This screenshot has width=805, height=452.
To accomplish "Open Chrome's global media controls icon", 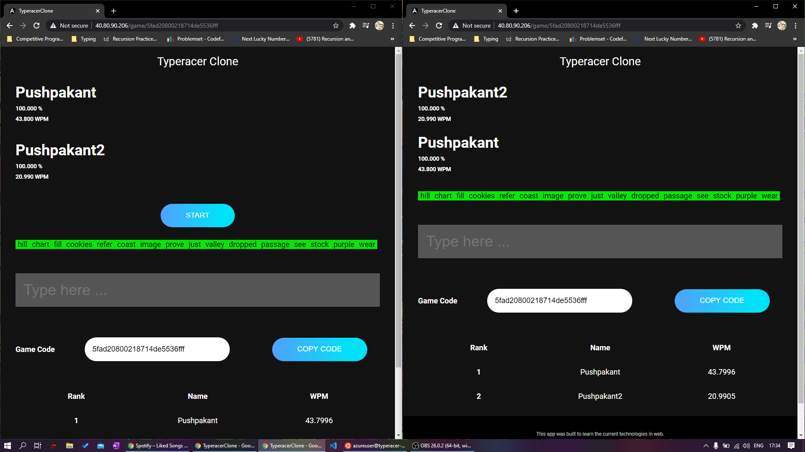I will tap(366, 26).
